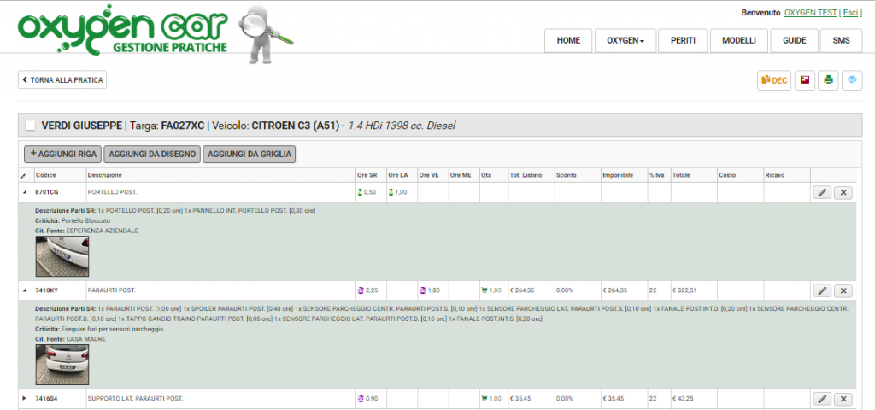Tick the checkbox beside VERDI GIUSEPPE
Image resolution: width=875 pixels, height=410 pixels.
31,126
